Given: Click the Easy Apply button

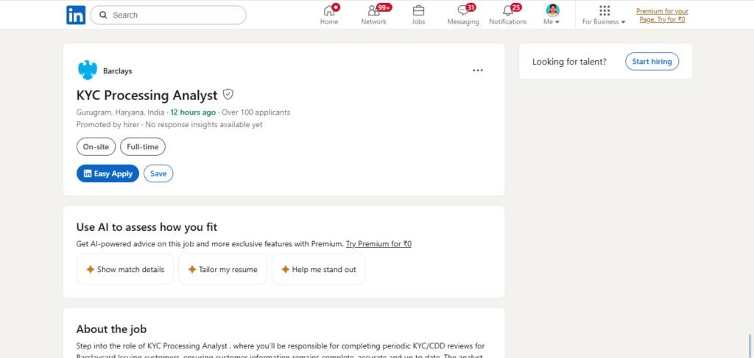Looking at the screenshot, I should tap(108, 173).
